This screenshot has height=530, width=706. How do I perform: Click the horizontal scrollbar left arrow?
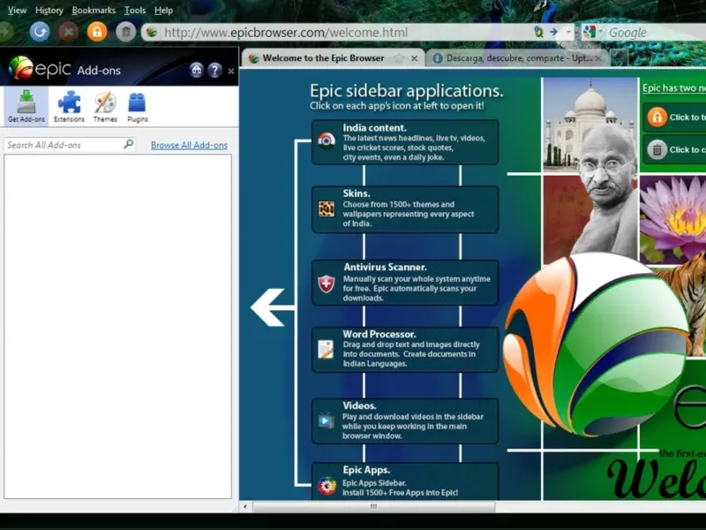coord(245,506)
